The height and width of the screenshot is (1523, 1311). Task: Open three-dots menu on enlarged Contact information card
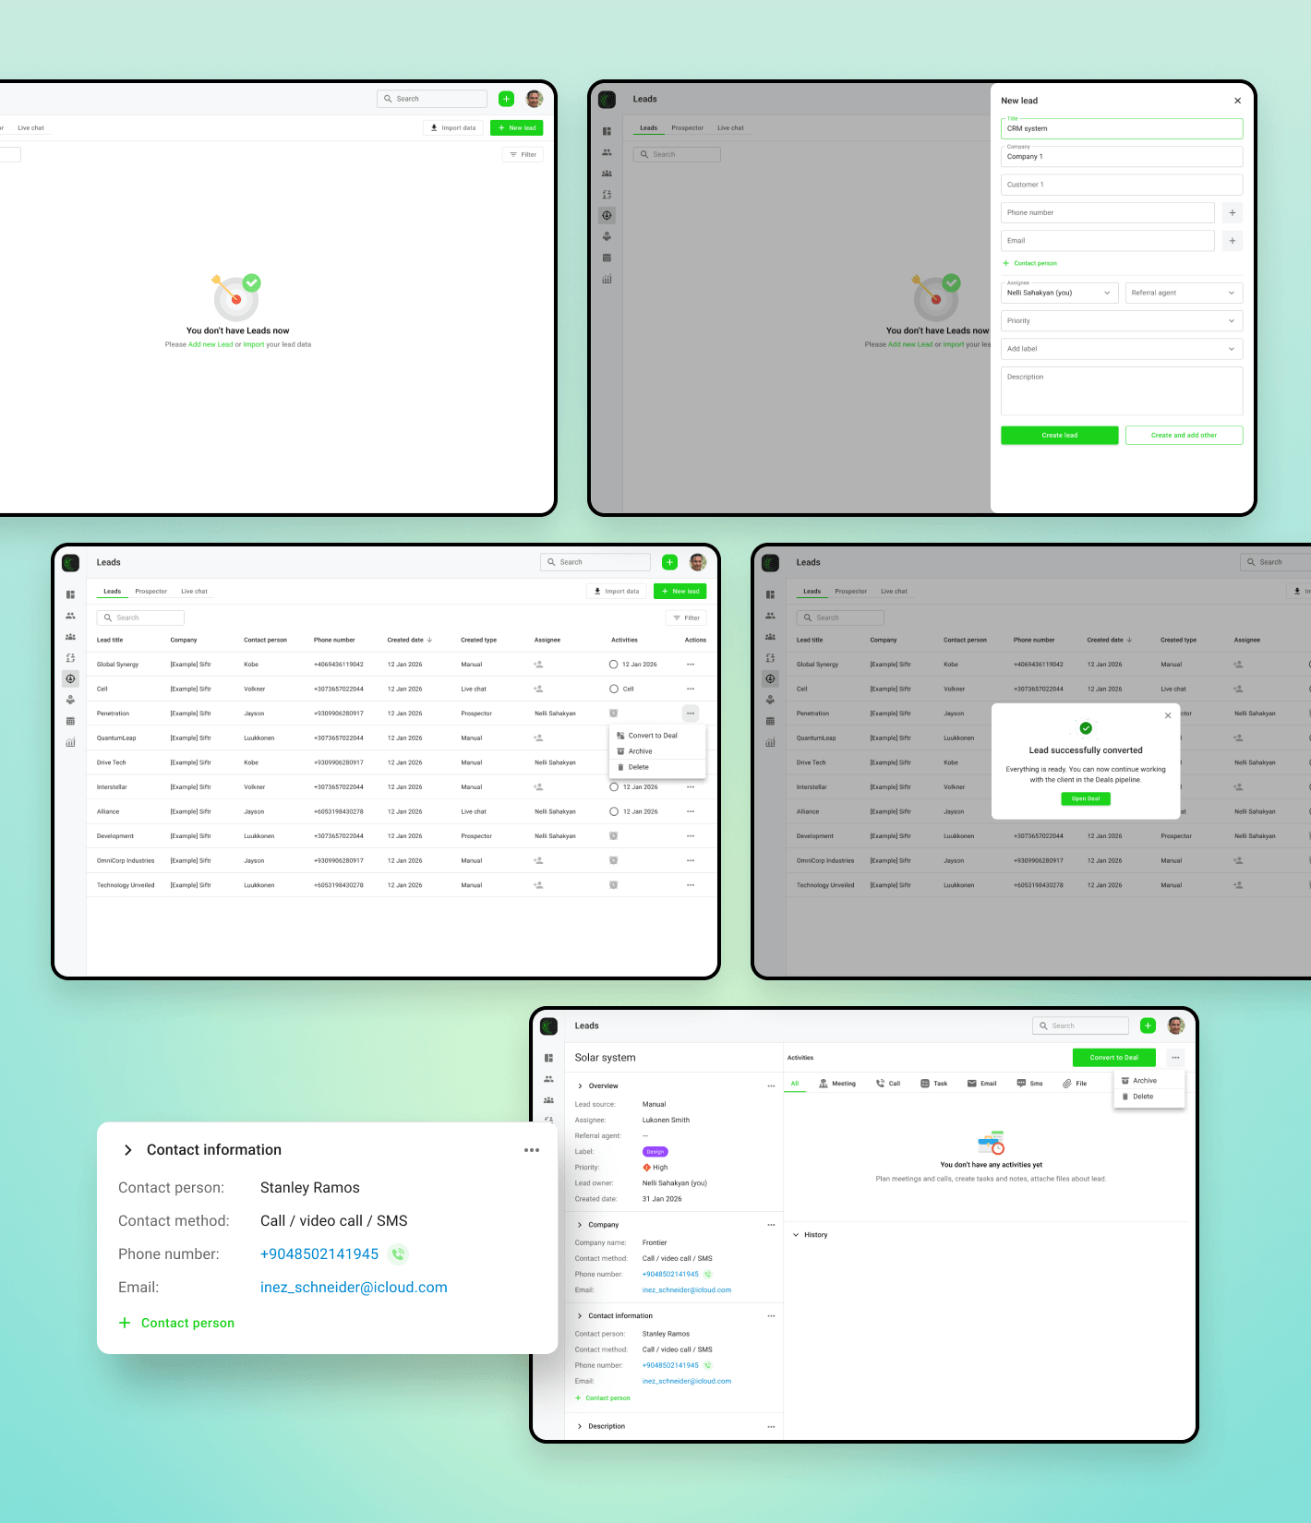pos(532,1150)
